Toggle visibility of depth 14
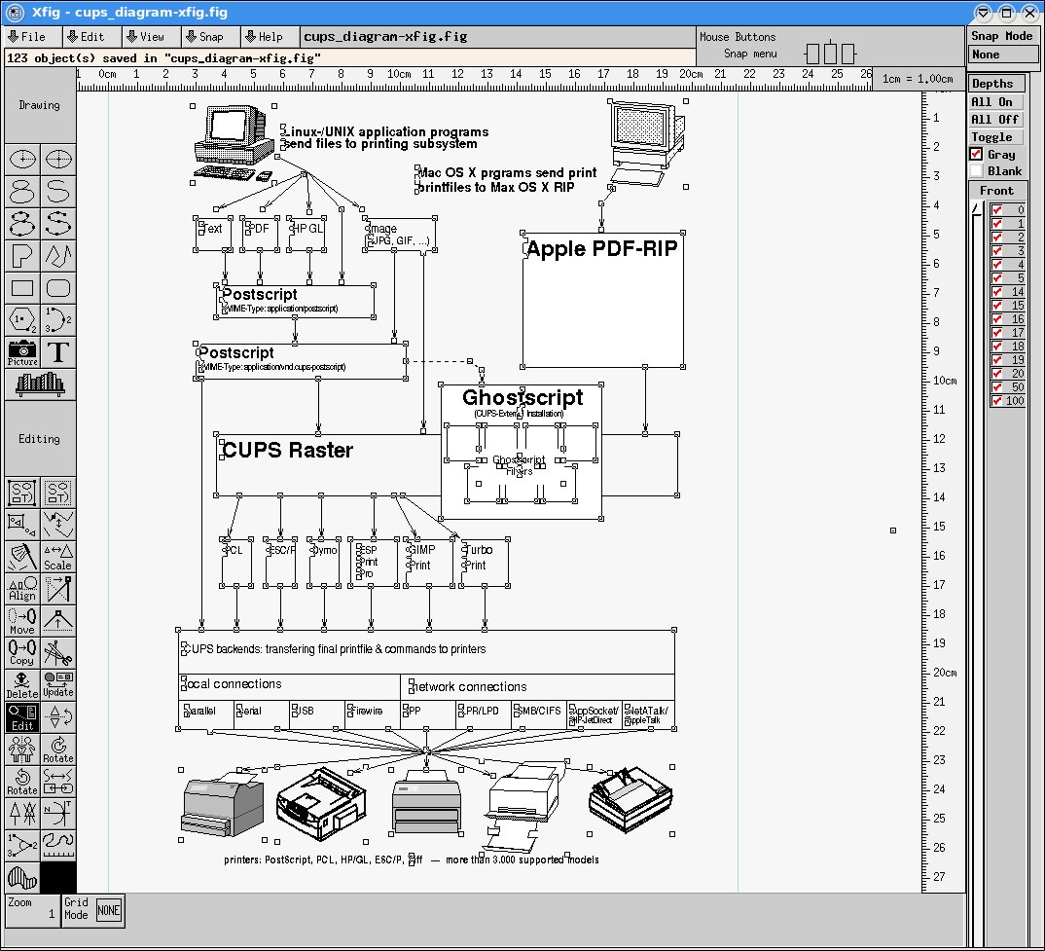1045x951 pixels. [997, 291]
